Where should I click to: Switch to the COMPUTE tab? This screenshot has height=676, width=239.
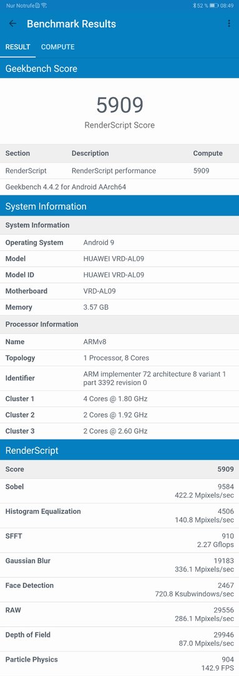(x=57, y=47)
